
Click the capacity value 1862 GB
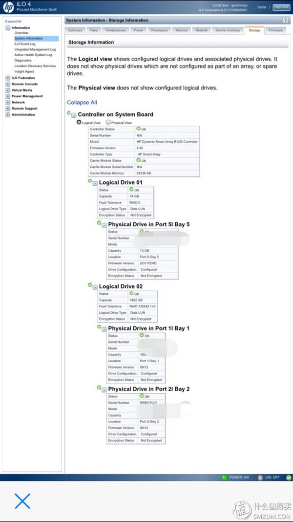coord(136,300)
